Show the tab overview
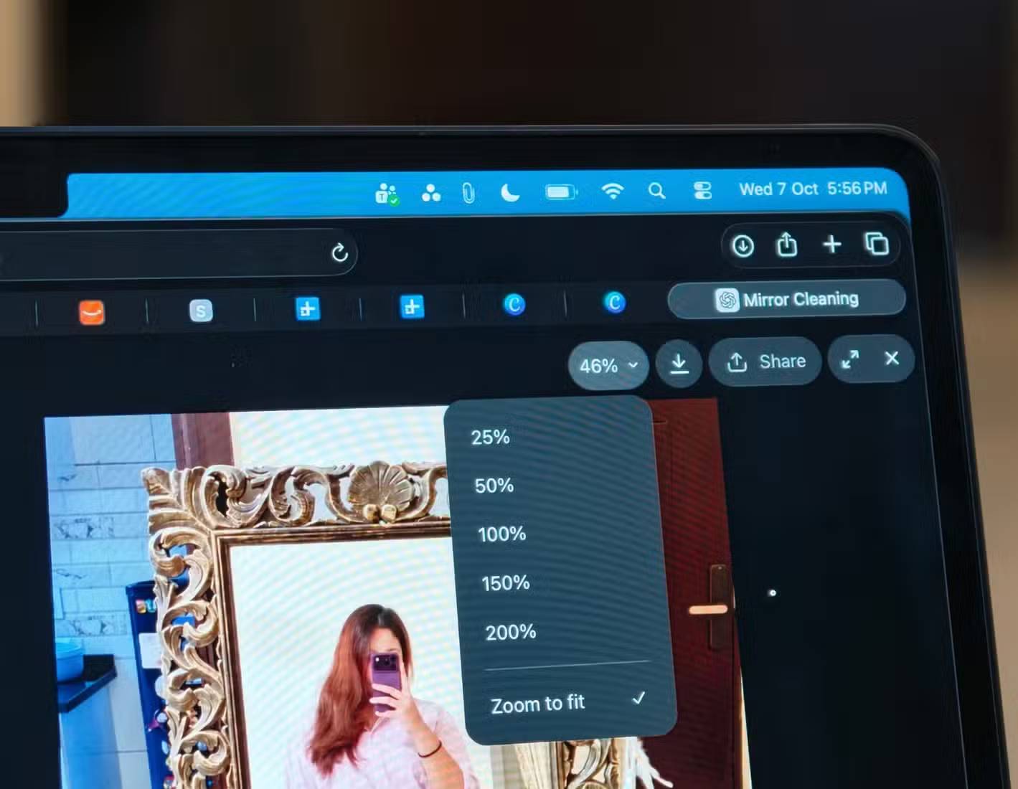This screenshot has width=1018, height=789. pos(877,244)
